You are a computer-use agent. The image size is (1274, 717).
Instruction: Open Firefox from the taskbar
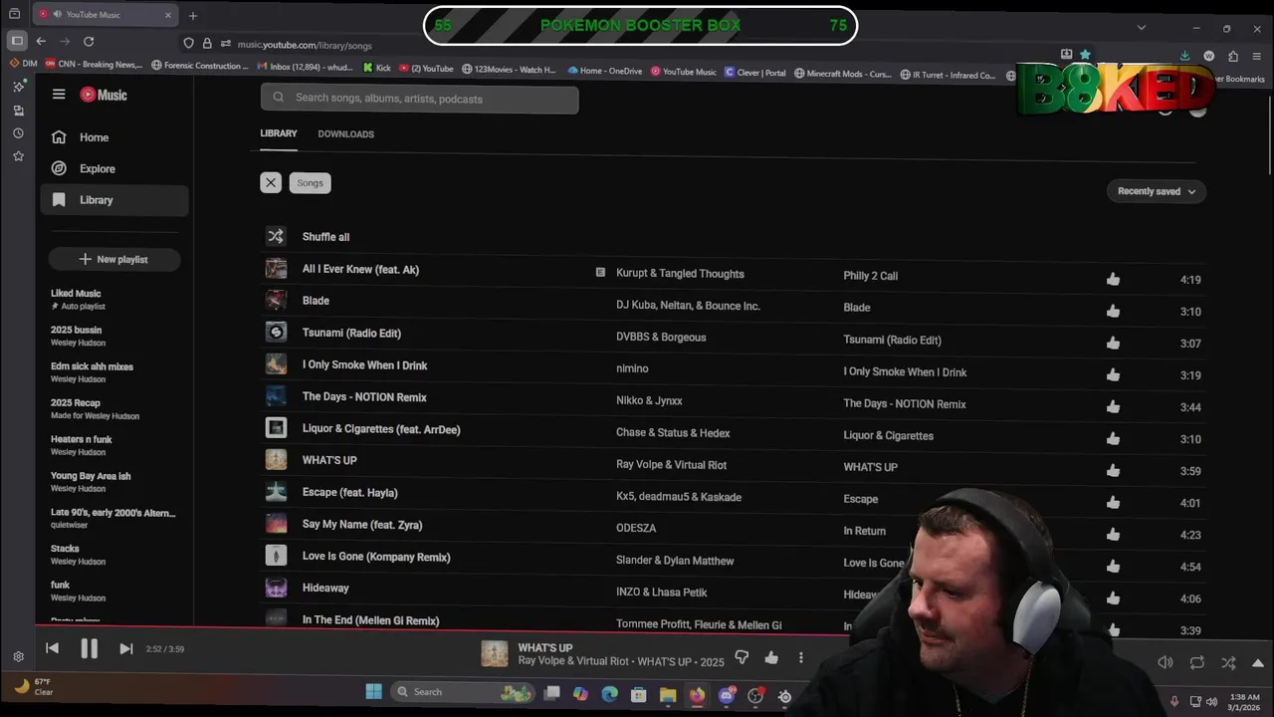click(x=697, y=694)
